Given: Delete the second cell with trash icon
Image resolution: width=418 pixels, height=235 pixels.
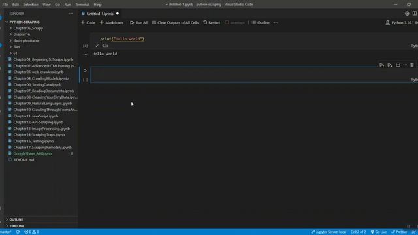Looking at the screenshot, I should tap(412, 65).
